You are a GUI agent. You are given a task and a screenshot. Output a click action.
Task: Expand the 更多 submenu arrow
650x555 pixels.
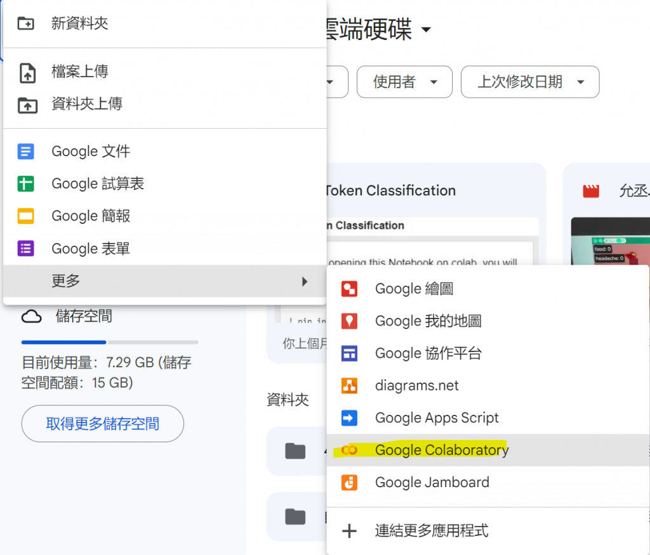click(x=305, y=282)
